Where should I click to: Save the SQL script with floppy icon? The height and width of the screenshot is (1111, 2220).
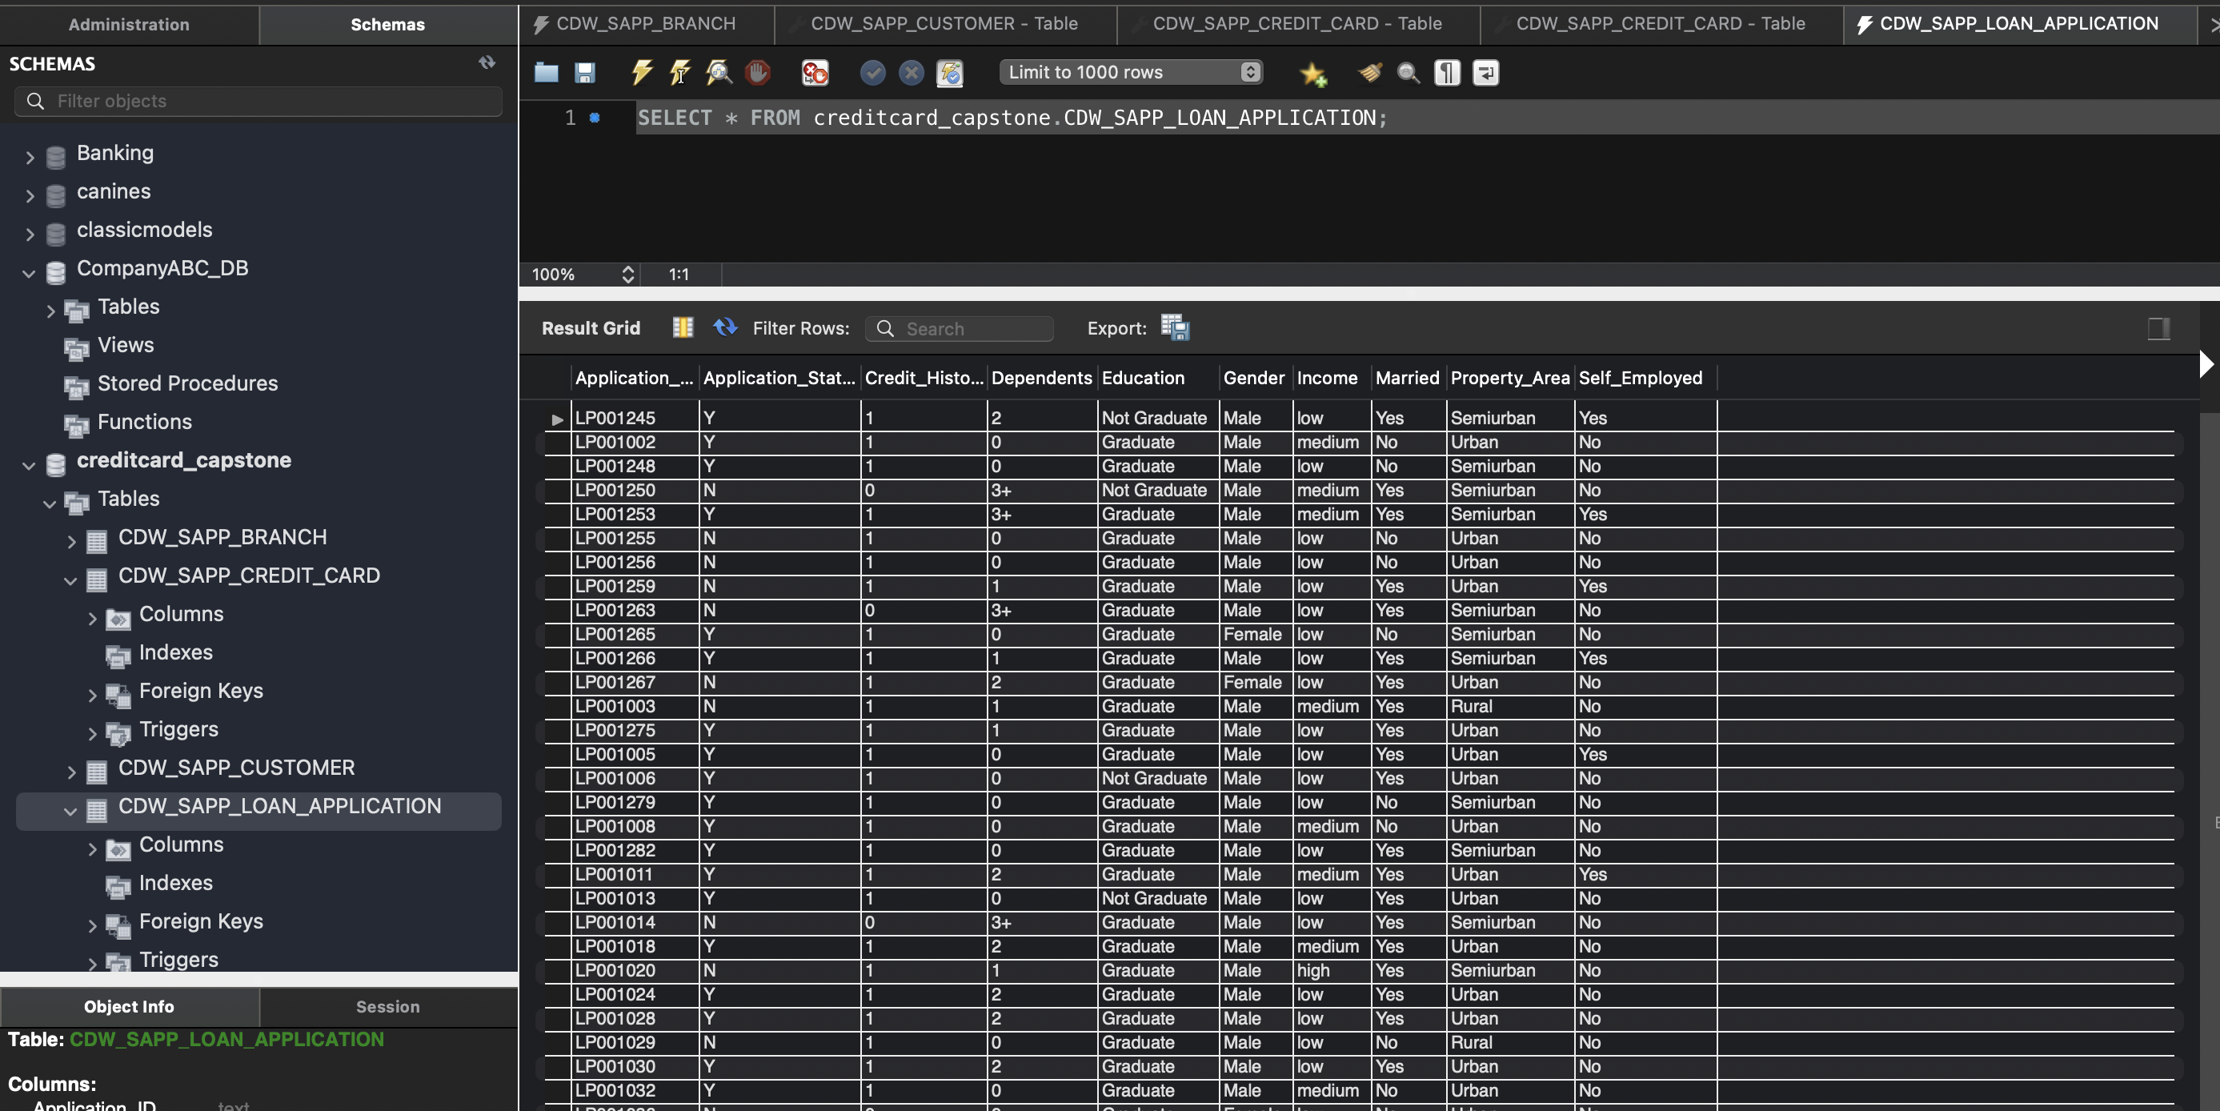585,72
